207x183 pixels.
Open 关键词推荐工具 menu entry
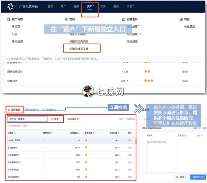click(x=79, y=49)
